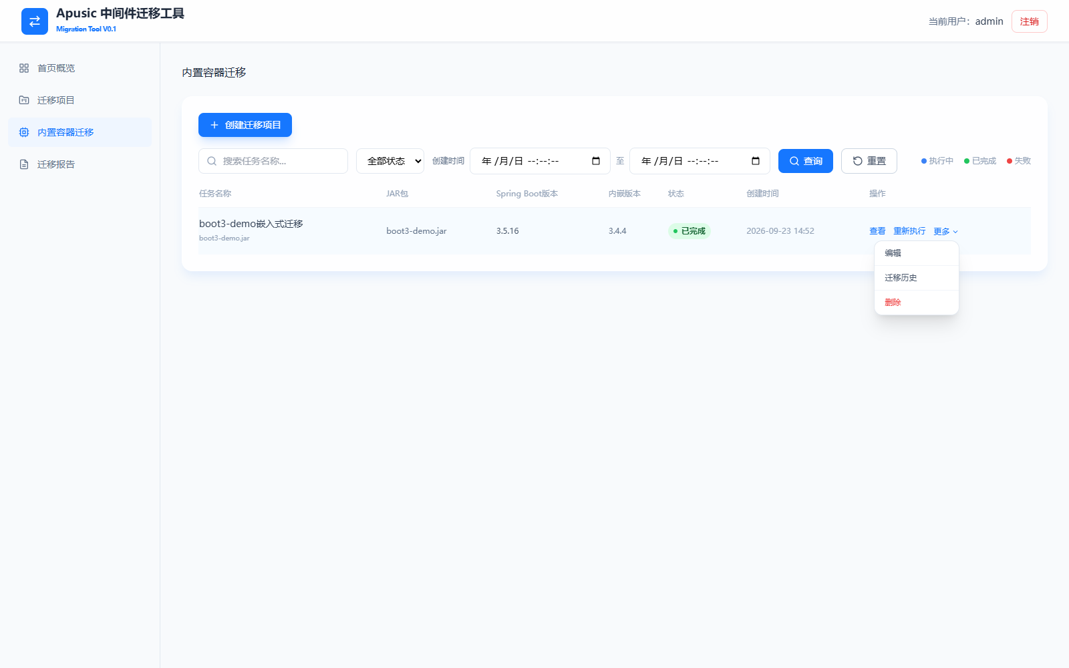This screenshot has width=1069, height=668.
Task: Click the Spring Boot version 3.5.16 cell
Action: click(507, 231)
